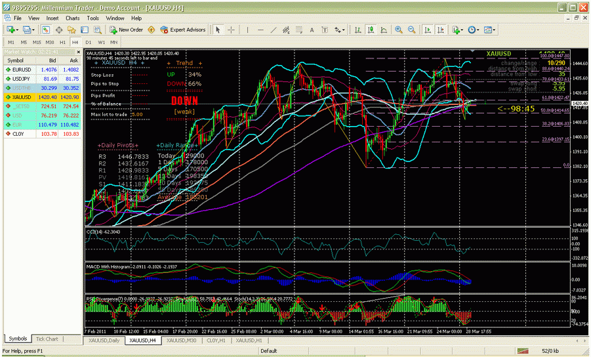Click the CLOY symbol arrow icon
This screenshot has height=357, width=591.
click(x=9, y=134)
